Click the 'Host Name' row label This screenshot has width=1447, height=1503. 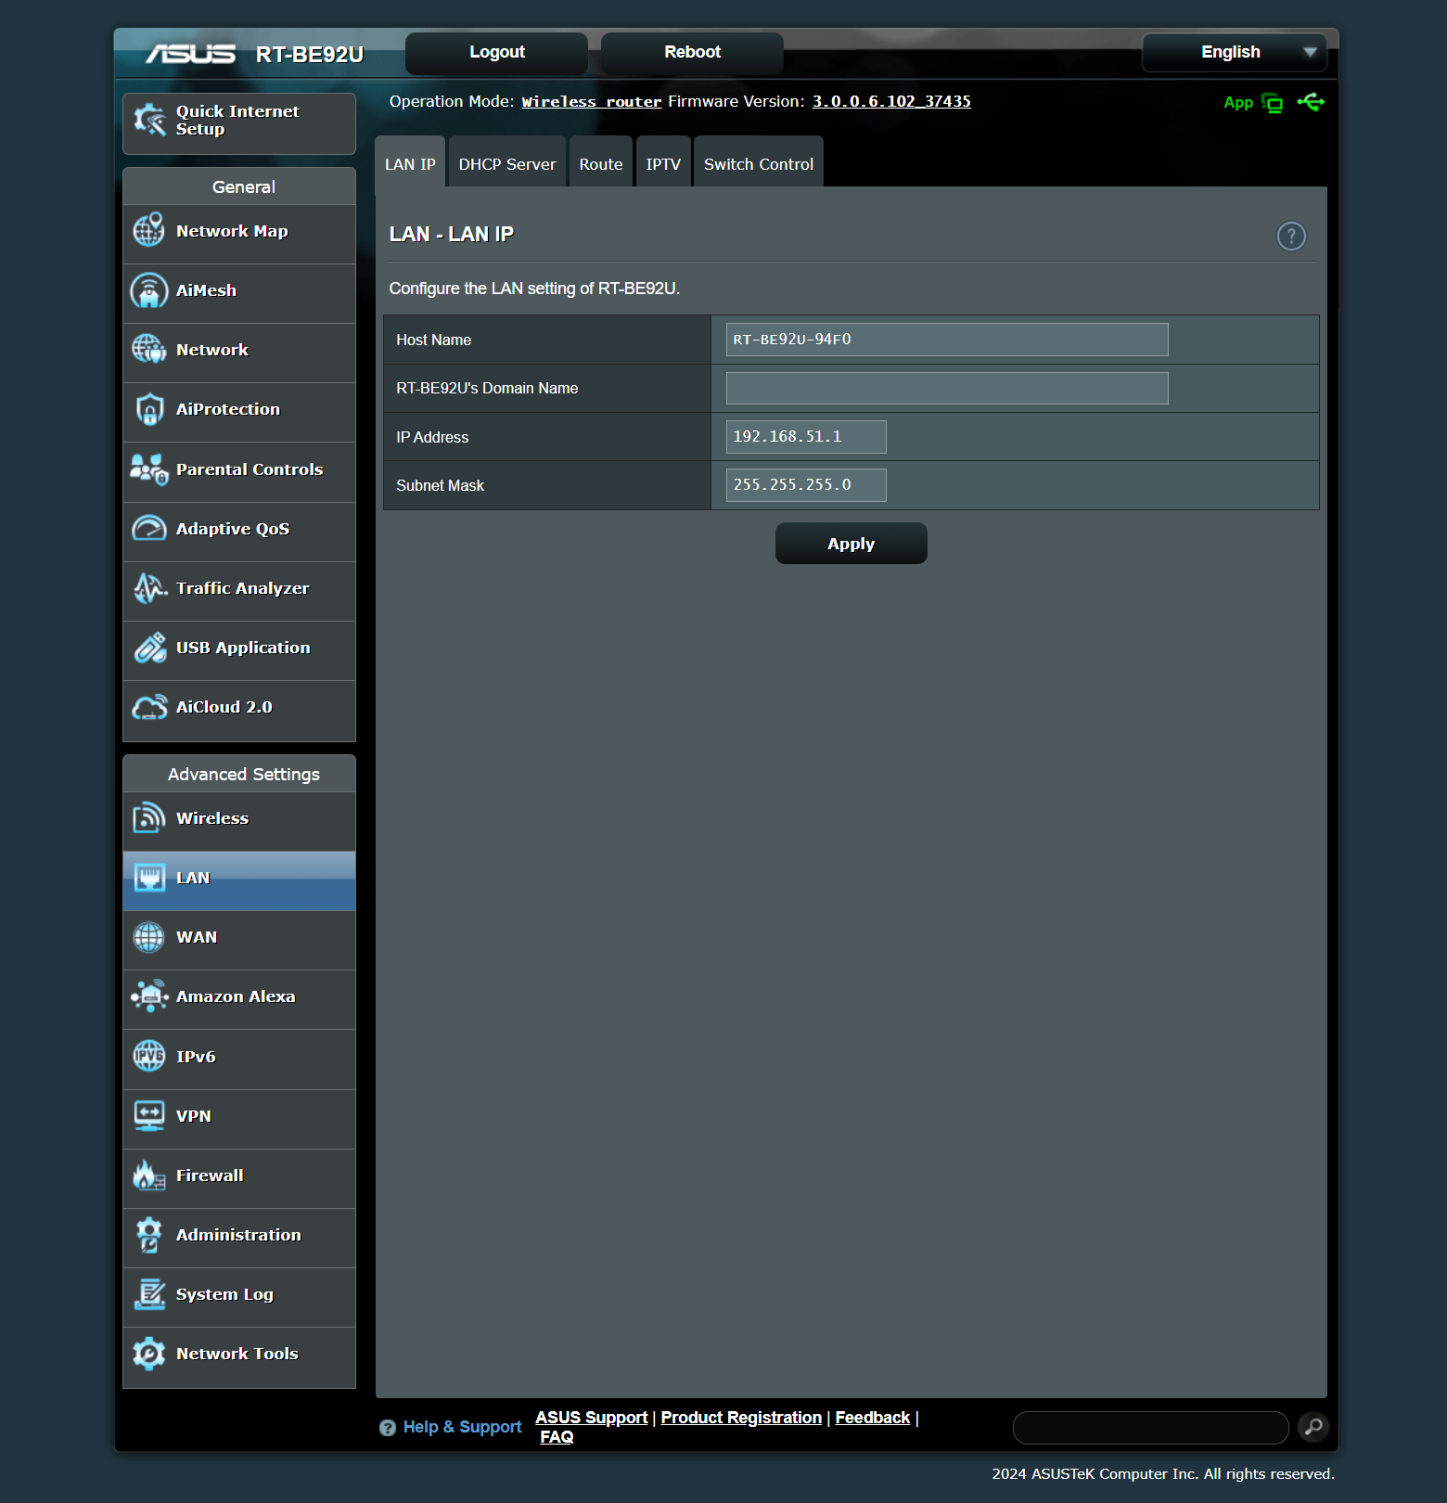[434, 340]
